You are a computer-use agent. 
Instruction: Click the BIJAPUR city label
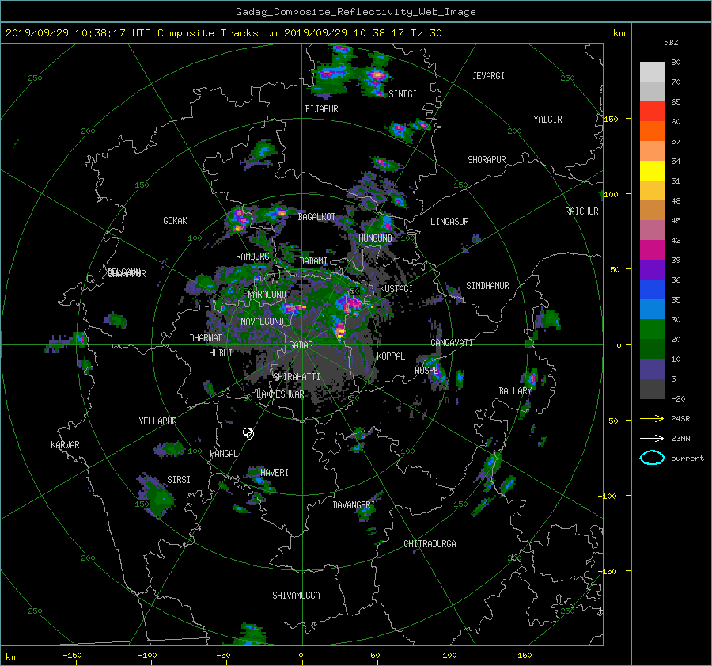321,109
